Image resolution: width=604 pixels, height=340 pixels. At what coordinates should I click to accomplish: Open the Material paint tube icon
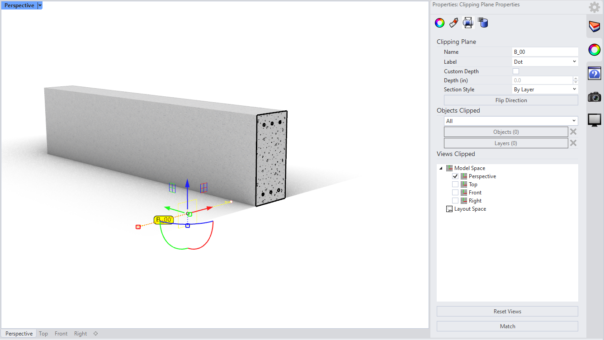click(x=454, y=23)
